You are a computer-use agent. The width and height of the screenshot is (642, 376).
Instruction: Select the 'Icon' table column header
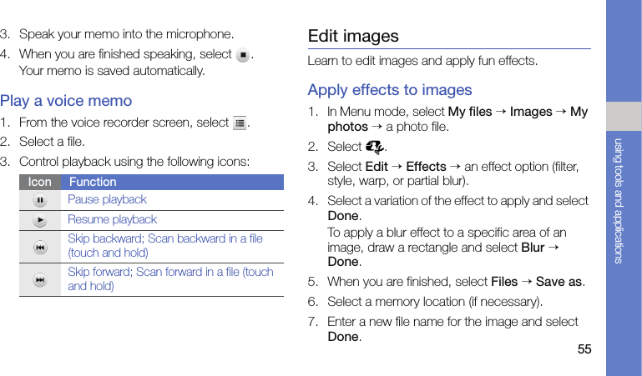tap(39, 182)
